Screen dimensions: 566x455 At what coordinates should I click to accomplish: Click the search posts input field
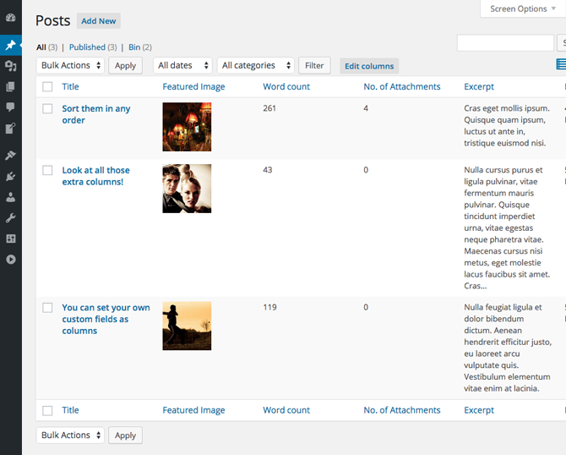pos(505,43)
